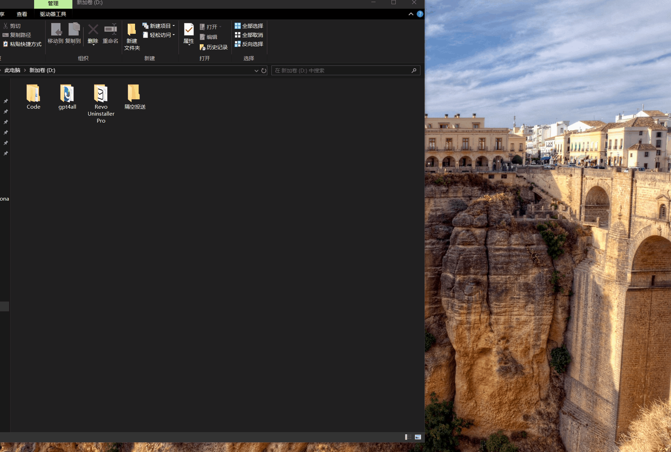Screen dimensions: 671x452
Task: Click the refresh icon in address bar
Action: pos(264,71)
